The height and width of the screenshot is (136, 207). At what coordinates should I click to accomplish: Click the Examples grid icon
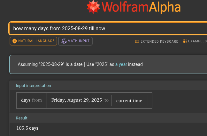[185, 41]
